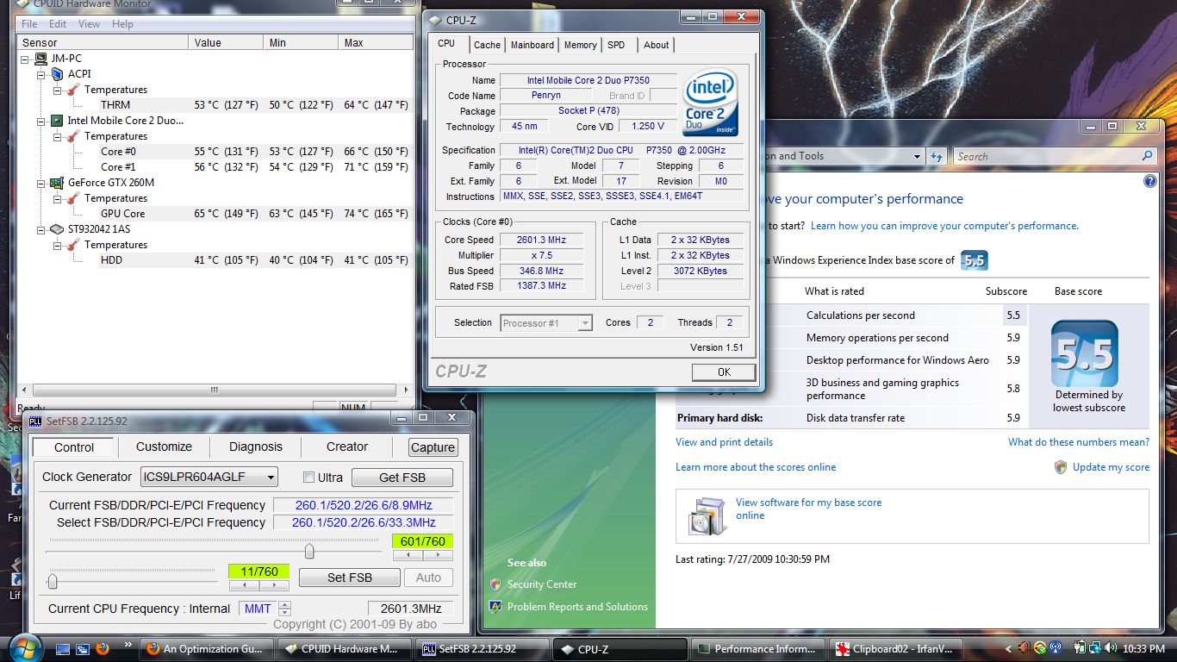Click the refresh arrows button beside address bar
Screen dimensions: 1177x662
(x=937, y=156)
